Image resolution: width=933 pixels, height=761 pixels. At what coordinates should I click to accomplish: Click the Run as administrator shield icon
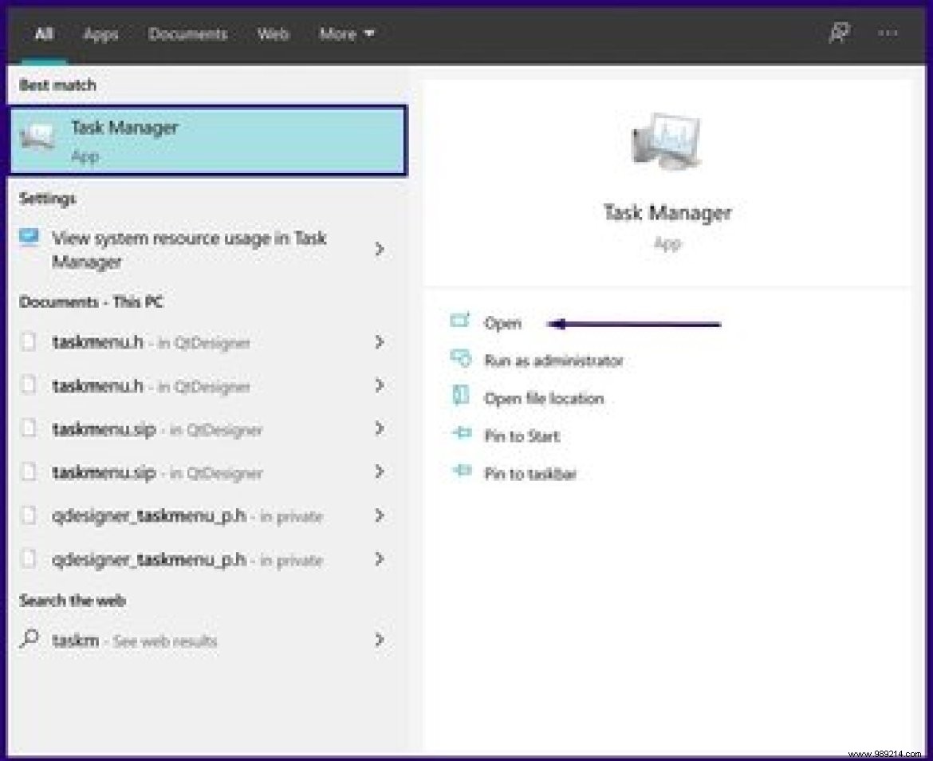(x=460, y=359)
